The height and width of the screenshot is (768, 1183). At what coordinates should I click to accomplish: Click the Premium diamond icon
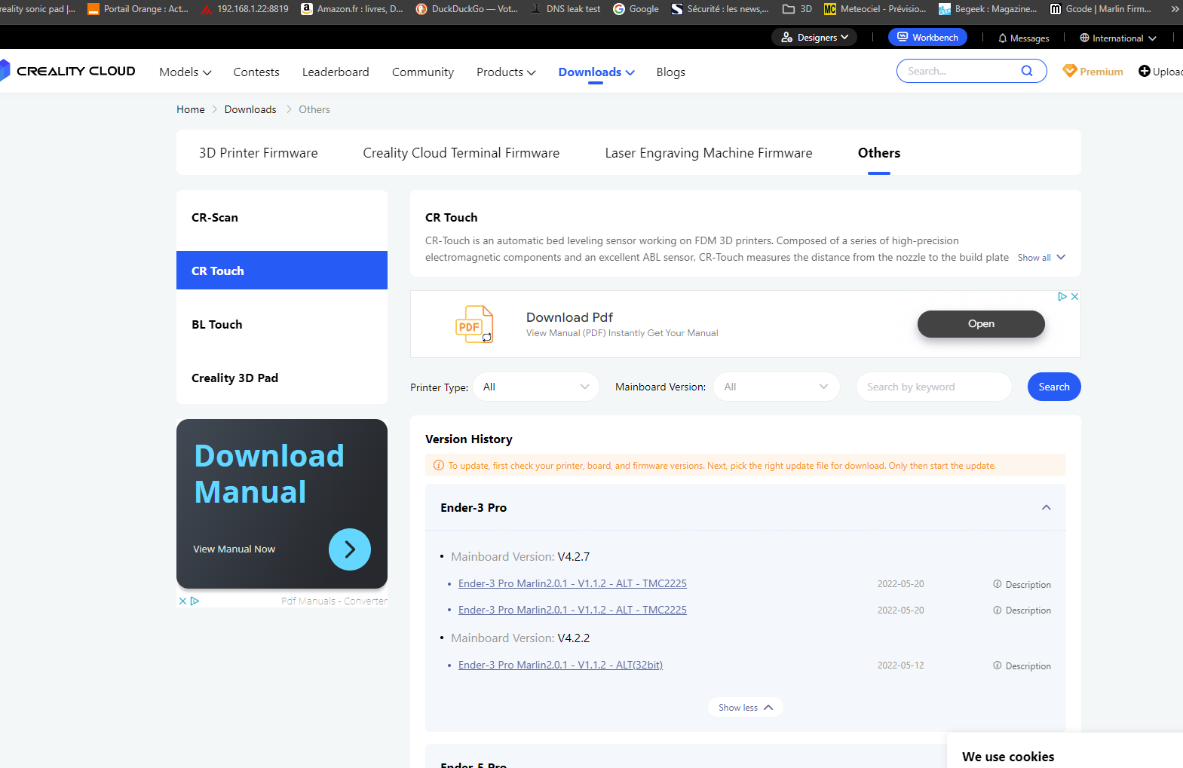(1069, 71)
